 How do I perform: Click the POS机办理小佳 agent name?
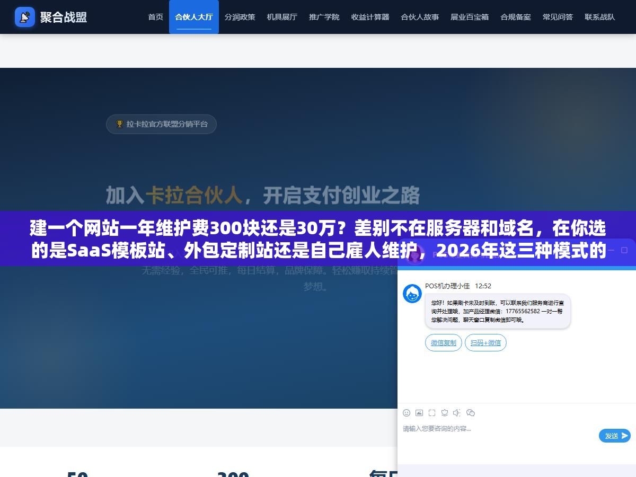tap(447, 286)
